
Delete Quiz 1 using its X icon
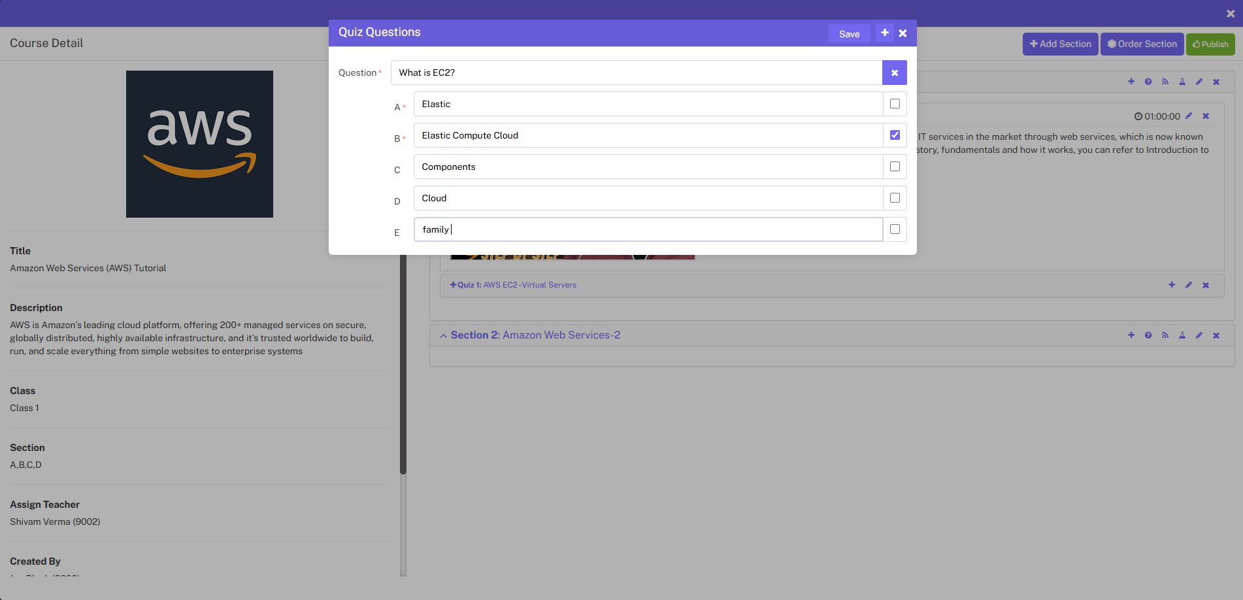pyautogui.click(x=1206, y=285)
